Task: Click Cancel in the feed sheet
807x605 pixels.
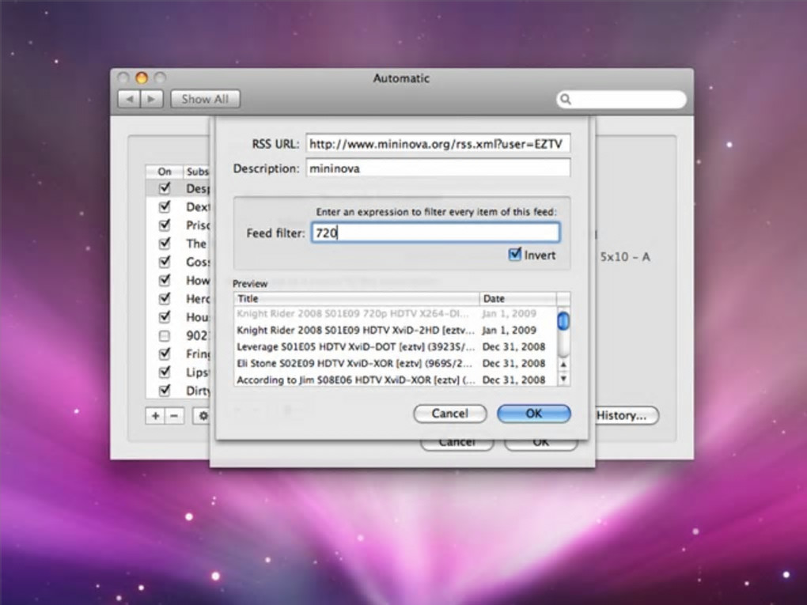Action: point(450,413)
